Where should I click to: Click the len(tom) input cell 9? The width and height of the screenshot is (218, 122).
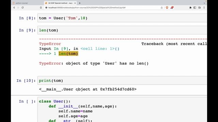pos(122,30)
